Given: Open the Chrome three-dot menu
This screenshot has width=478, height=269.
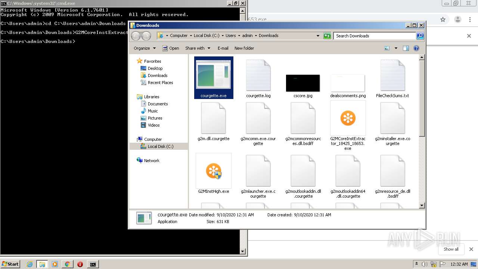Looking at the screenshot, I should 469,19.
